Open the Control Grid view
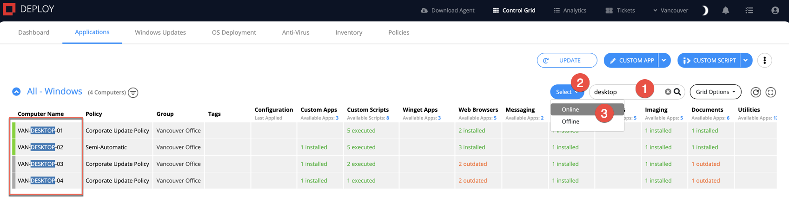 point(514,10)
